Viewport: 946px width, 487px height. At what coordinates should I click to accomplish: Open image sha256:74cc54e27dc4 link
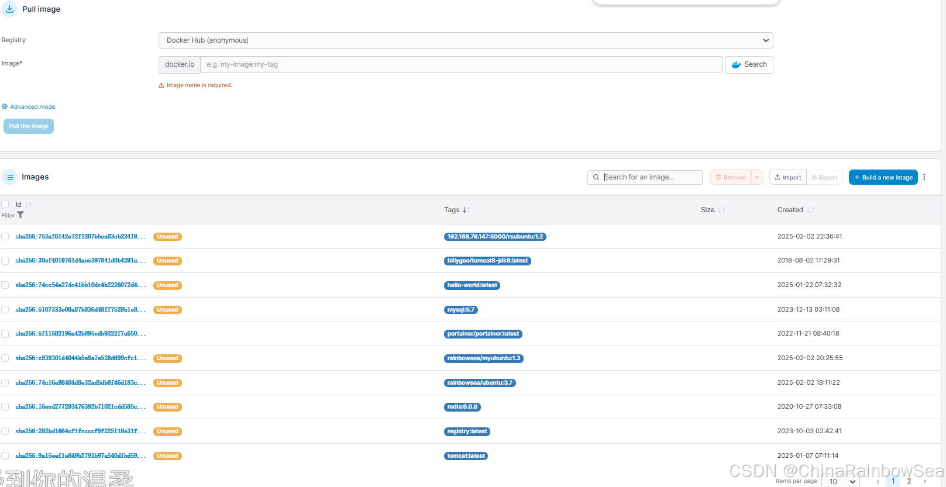point(81,285)
